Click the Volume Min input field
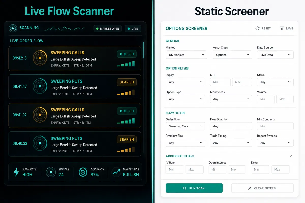This screenshot has width=305, height=203. click(266, 99)
